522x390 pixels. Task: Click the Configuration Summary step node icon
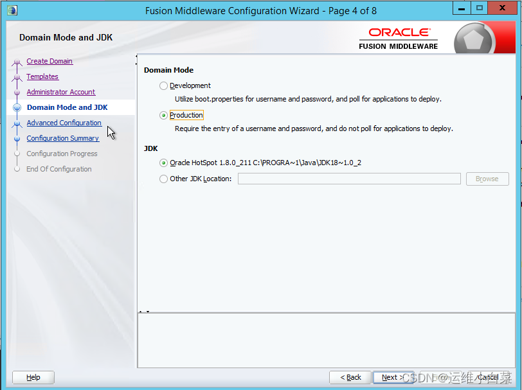[17, 138]
